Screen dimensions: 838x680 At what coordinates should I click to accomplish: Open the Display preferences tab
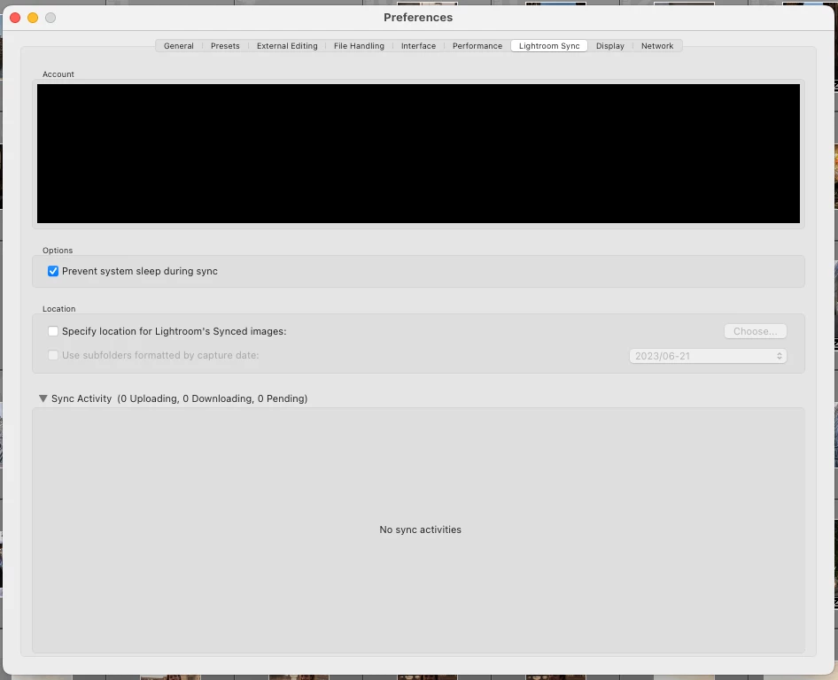point(609,46)
